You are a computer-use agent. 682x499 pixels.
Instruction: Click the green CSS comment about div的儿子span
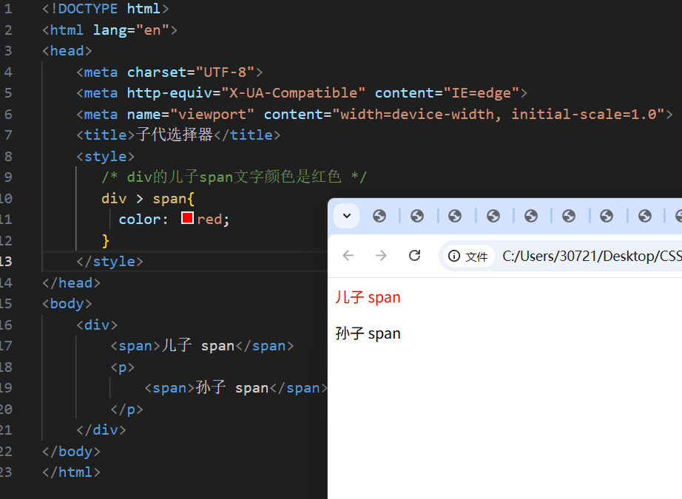pyautogui.click(x=234, y=177)
